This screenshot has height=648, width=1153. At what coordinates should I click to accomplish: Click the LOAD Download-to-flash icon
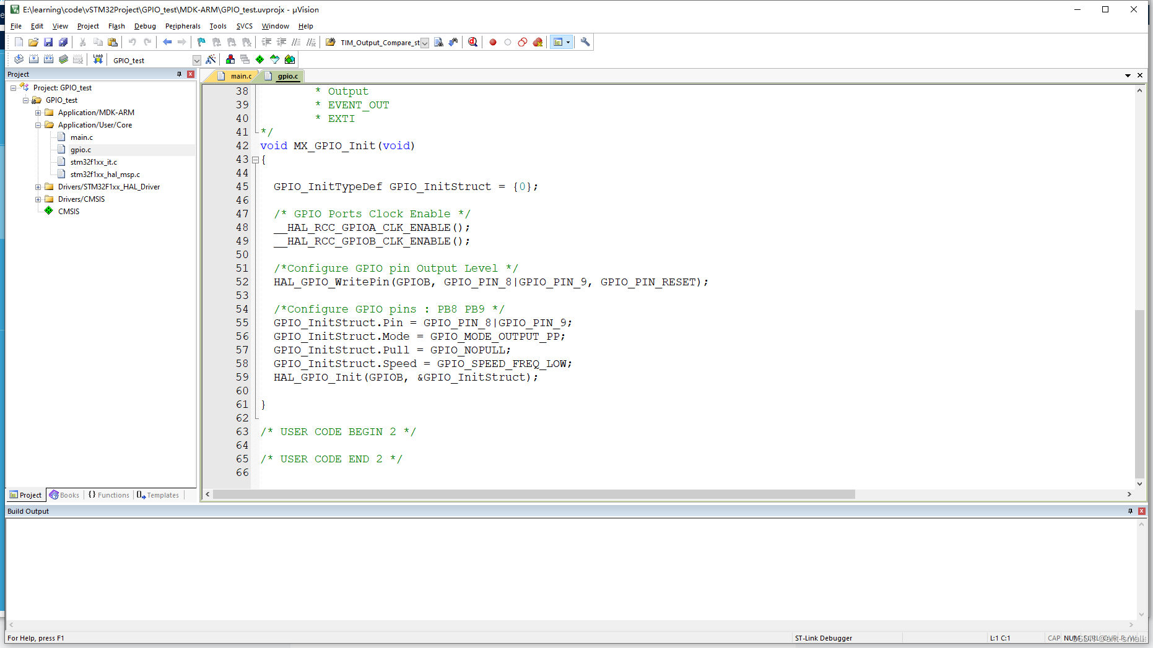point(98,59)
